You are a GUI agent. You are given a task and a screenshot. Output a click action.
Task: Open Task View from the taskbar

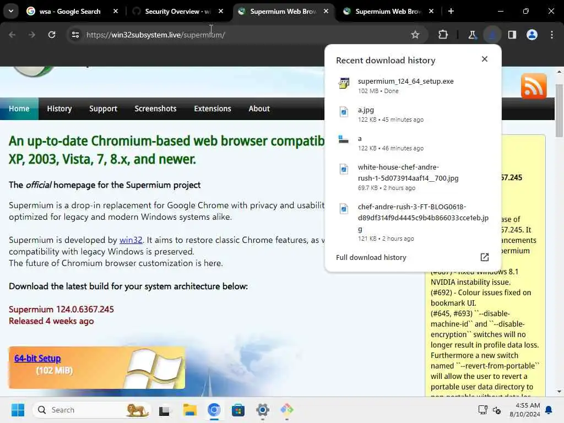point(164,410)
